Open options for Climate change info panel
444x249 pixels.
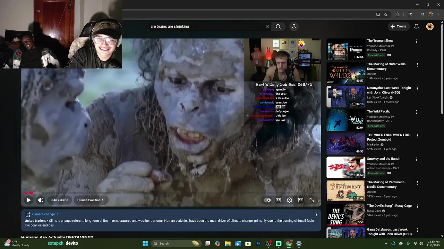click(316, 214)
